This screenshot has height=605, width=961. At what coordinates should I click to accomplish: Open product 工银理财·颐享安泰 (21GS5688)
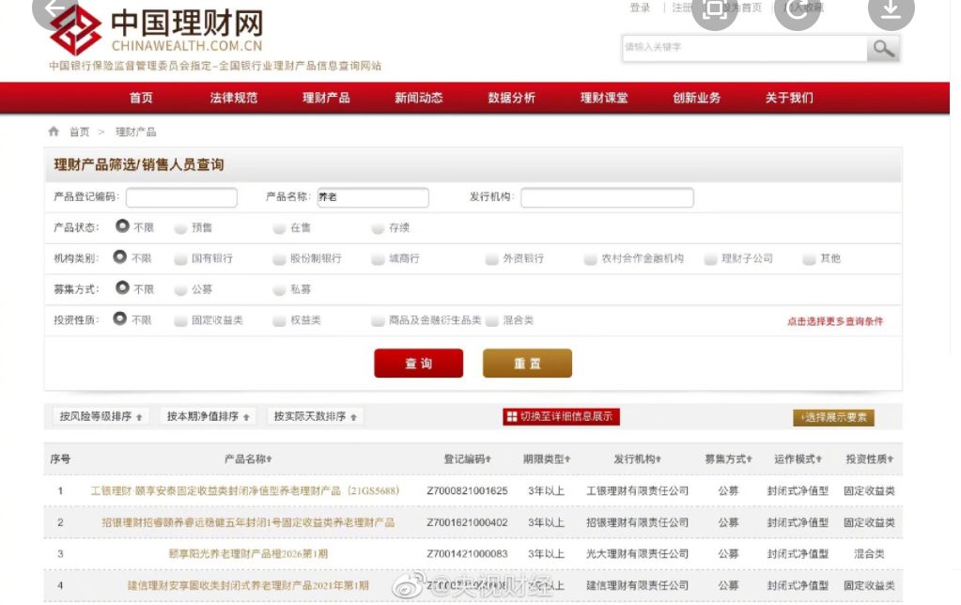244,491
